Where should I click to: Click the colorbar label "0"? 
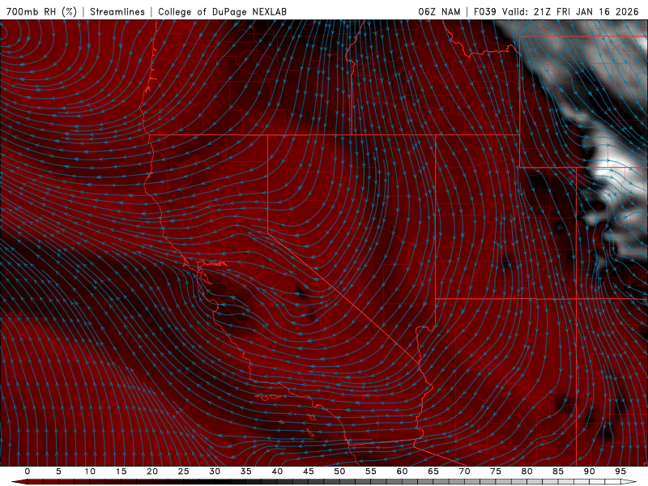pyautogui.click(x=28, y=471)
